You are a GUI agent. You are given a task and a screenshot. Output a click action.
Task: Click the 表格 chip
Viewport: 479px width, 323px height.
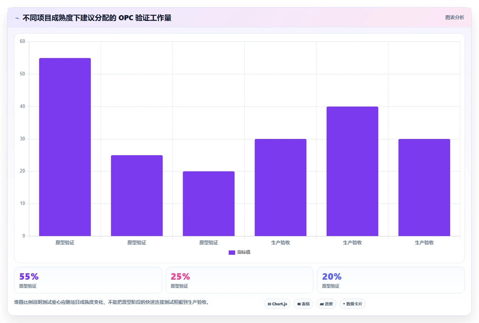click(x=303, y=304)
